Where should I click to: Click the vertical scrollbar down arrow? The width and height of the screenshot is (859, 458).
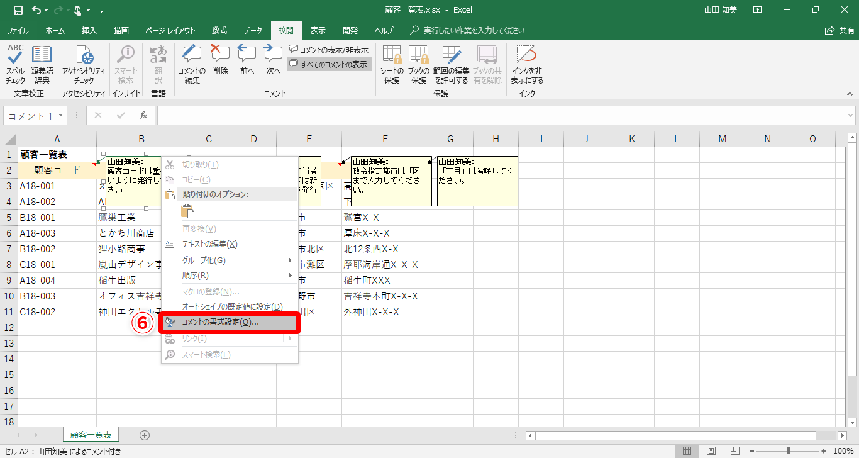pos(853,423)
